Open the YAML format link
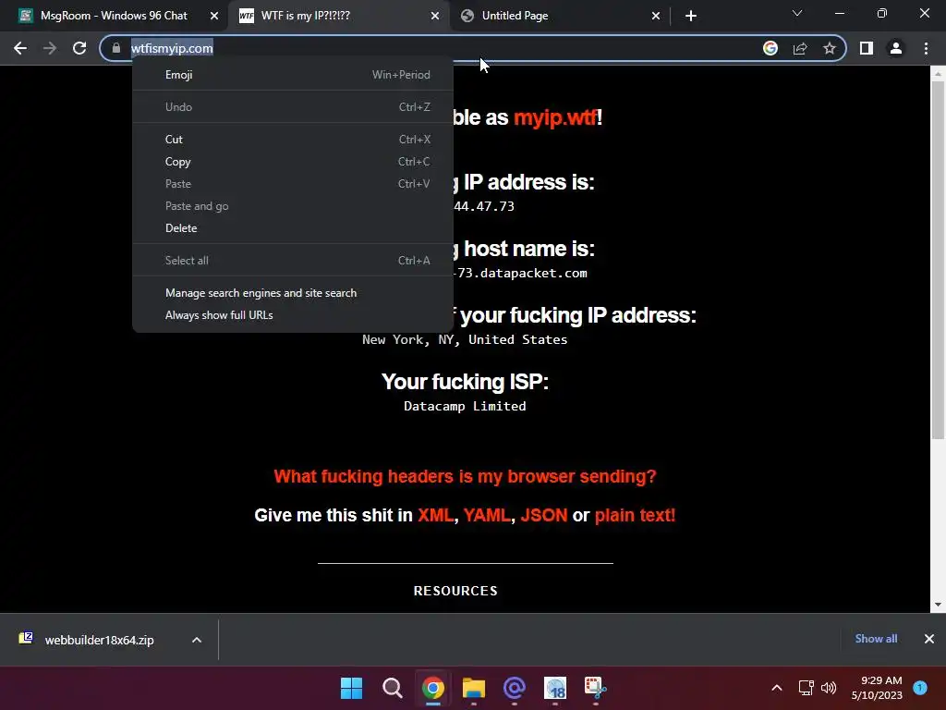The width and height of the screenshot is (946, 710). coord(486,515)
